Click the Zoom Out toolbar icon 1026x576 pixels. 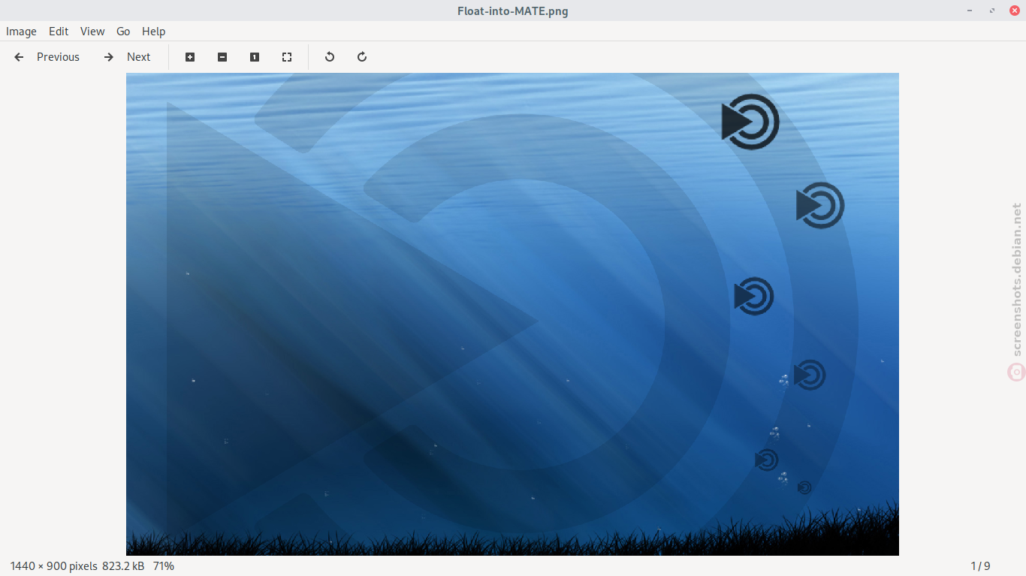point(222,57)
